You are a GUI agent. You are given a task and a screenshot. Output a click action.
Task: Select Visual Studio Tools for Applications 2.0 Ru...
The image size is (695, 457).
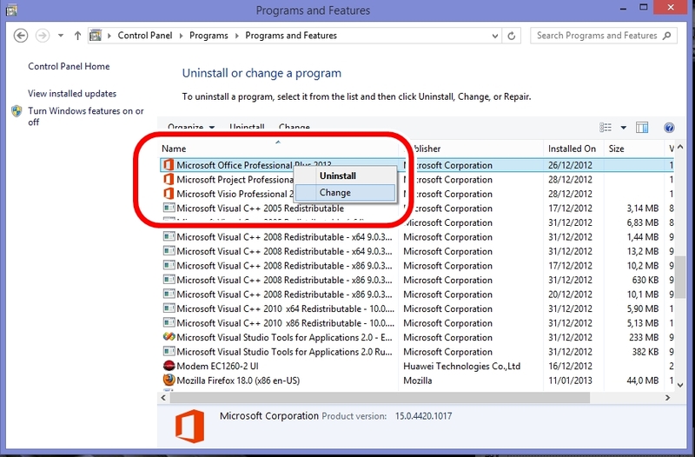click(416, 352)
